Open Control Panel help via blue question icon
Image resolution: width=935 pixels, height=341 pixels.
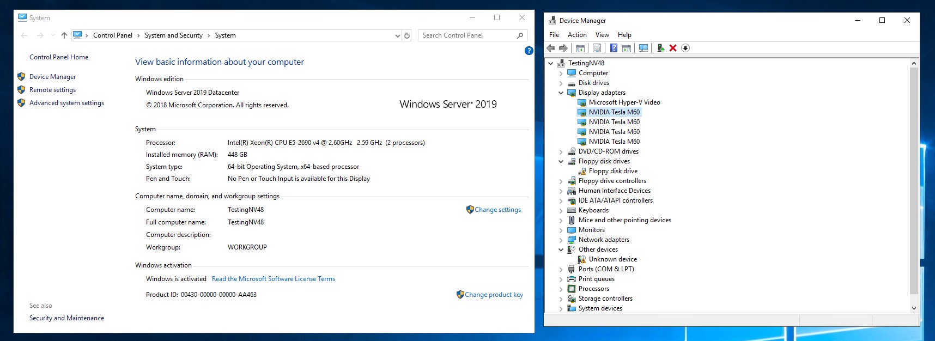pos(529,51)
